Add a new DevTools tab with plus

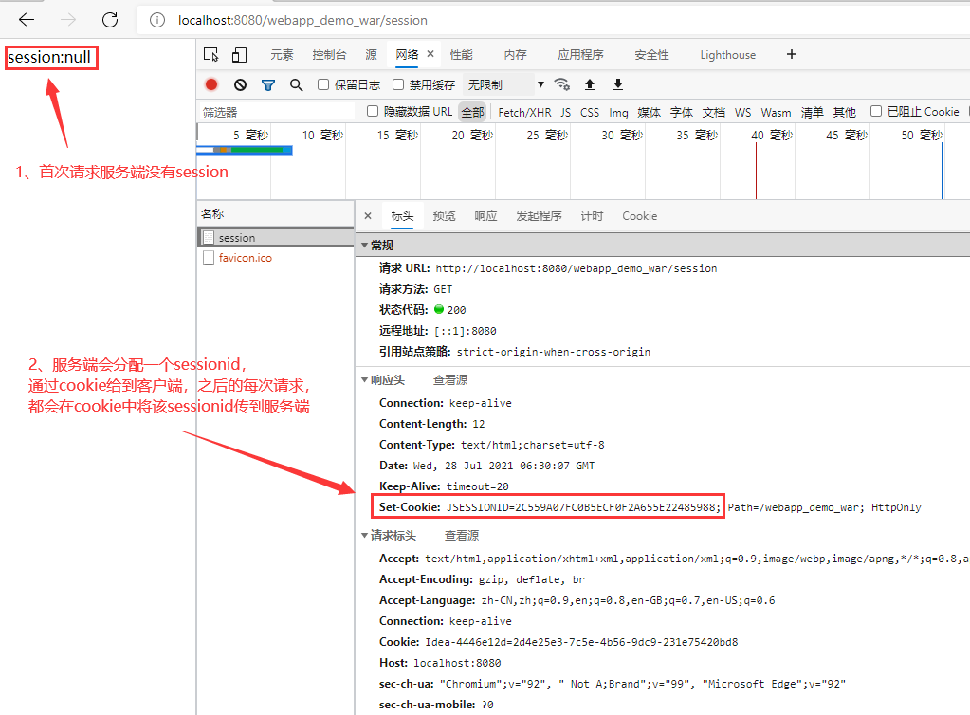pyautogui.click(x=791, y=54)
